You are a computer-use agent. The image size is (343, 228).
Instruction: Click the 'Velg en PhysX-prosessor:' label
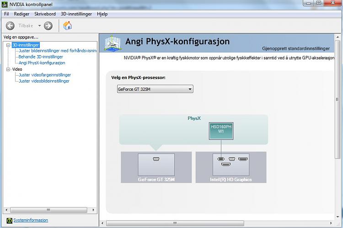138,78
